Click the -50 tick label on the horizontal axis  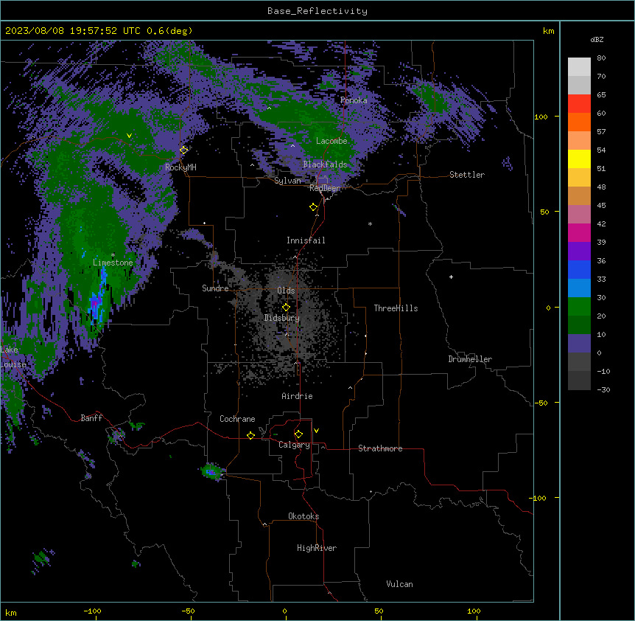point(188,611)
